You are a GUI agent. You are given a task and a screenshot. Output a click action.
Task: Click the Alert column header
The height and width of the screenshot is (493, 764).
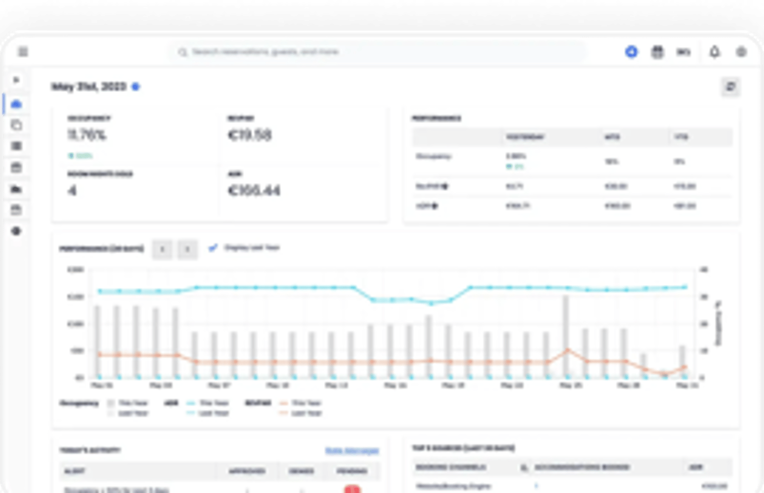[x=74, y=471]
